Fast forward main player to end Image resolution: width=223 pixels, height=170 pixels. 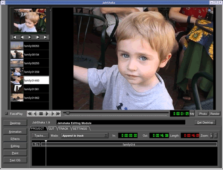pos(58,113)
